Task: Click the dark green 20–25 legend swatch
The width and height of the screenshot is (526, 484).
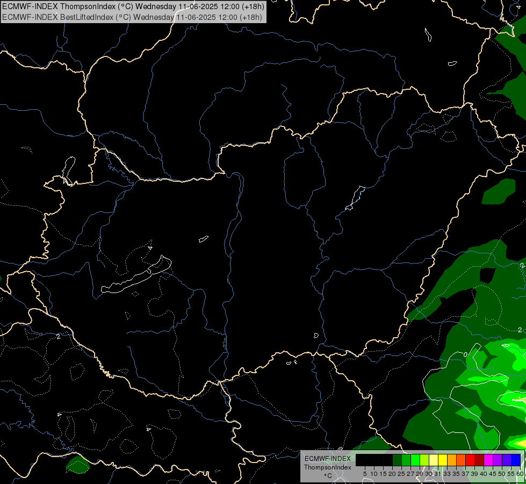Action: pyautogui.click(x=397, y=460)
